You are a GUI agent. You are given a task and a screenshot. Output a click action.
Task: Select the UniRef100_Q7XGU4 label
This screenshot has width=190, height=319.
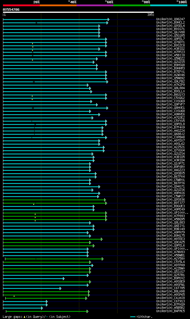coord(170,151)
